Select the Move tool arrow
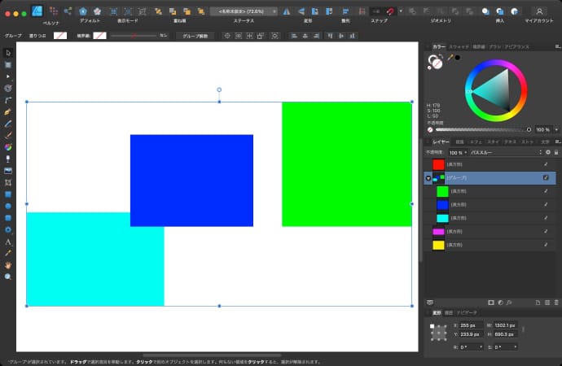 tap(8, 53)
